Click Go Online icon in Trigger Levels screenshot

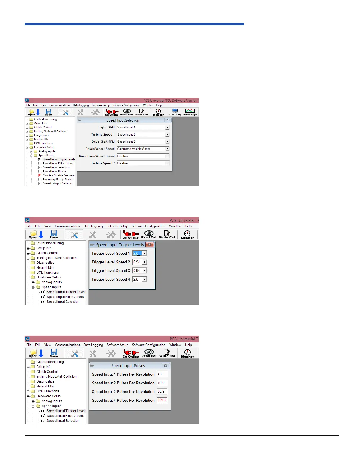131,235
